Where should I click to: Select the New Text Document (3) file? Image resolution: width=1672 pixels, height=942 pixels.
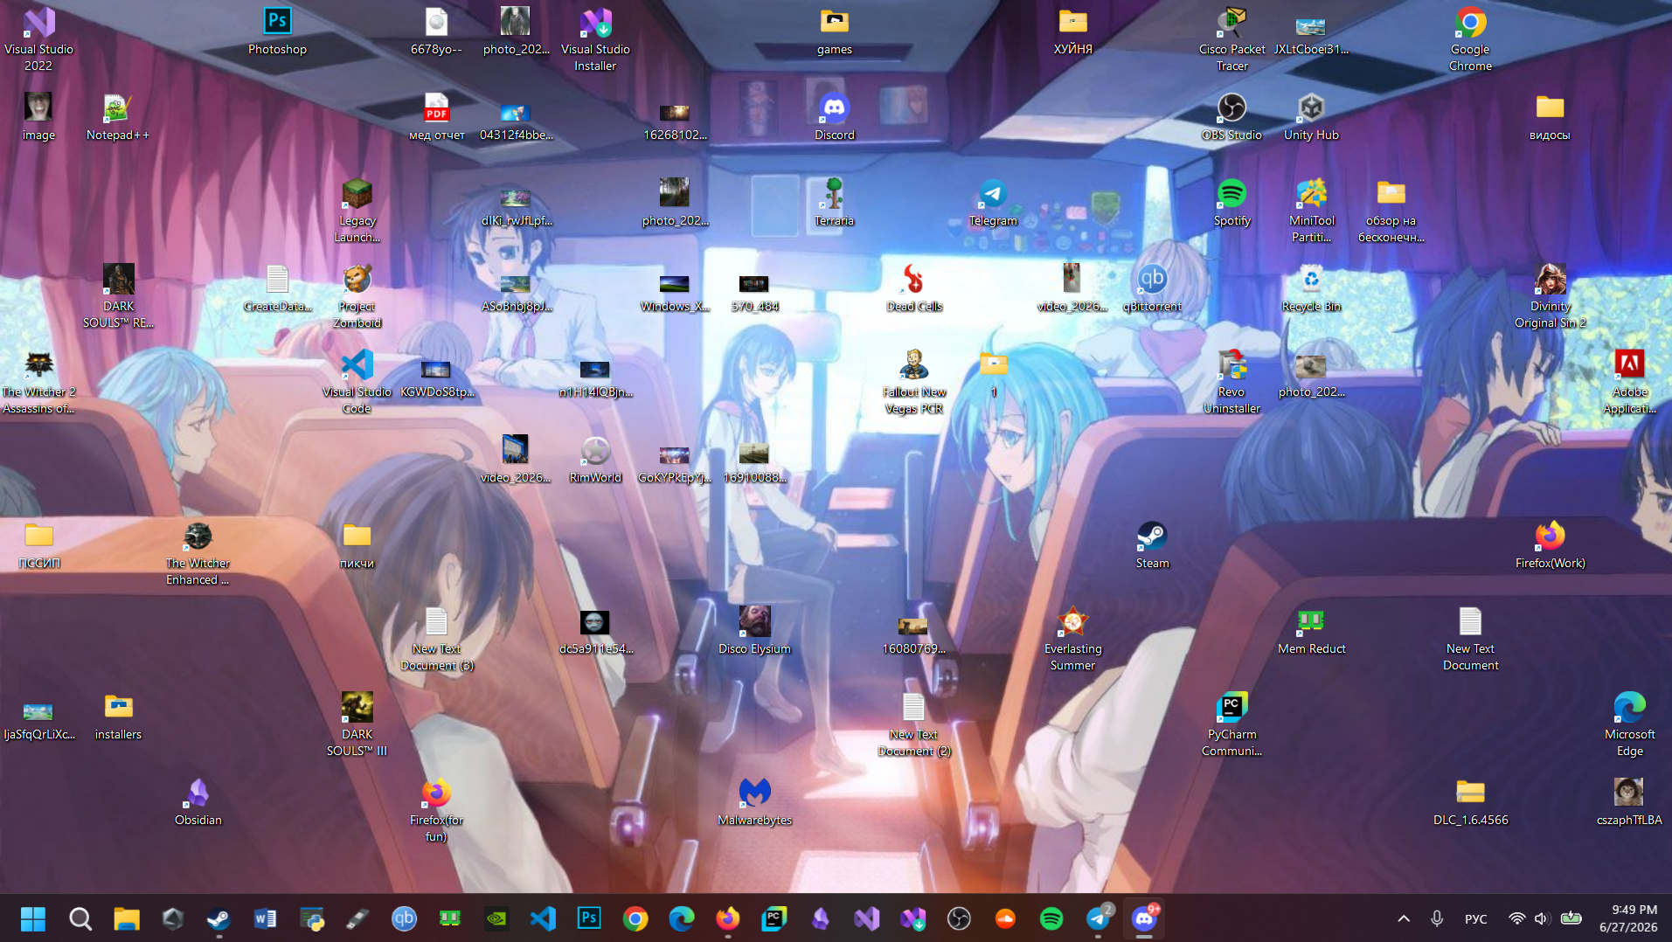436,639
